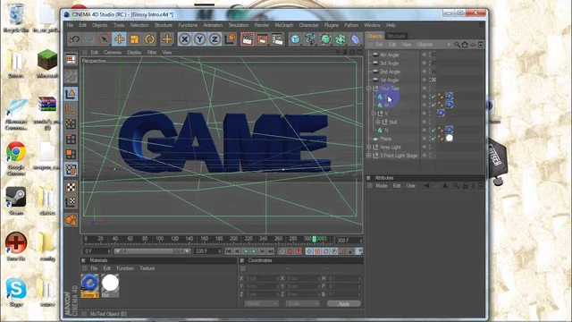The width and height of the screenshot is (572, 322).
Task: Activate the Move tool
Action: pos(119,39)
